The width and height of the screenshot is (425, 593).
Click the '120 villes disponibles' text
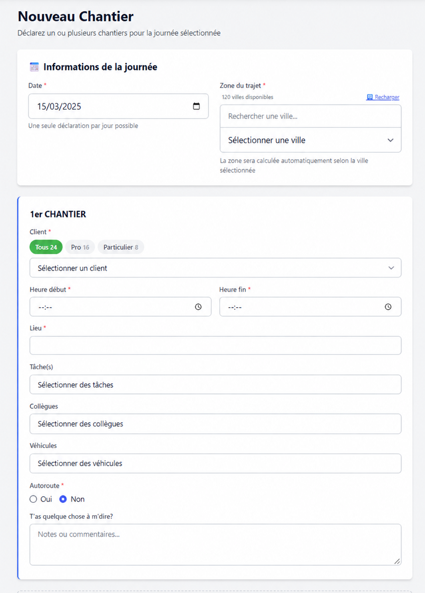248,97
